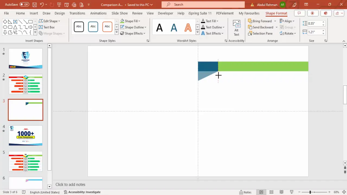Open the Text Outline dropdown
The width and height of the screenshot is (347, 195).
click(213, 27)
